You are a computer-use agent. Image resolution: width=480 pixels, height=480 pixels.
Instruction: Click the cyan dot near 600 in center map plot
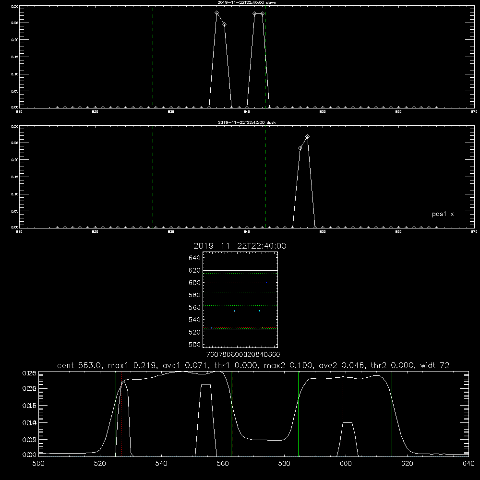[266, 282]
